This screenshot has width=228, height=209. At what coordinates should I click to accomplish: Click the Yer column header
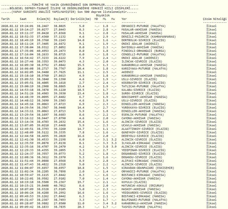[x=124, y=19]
